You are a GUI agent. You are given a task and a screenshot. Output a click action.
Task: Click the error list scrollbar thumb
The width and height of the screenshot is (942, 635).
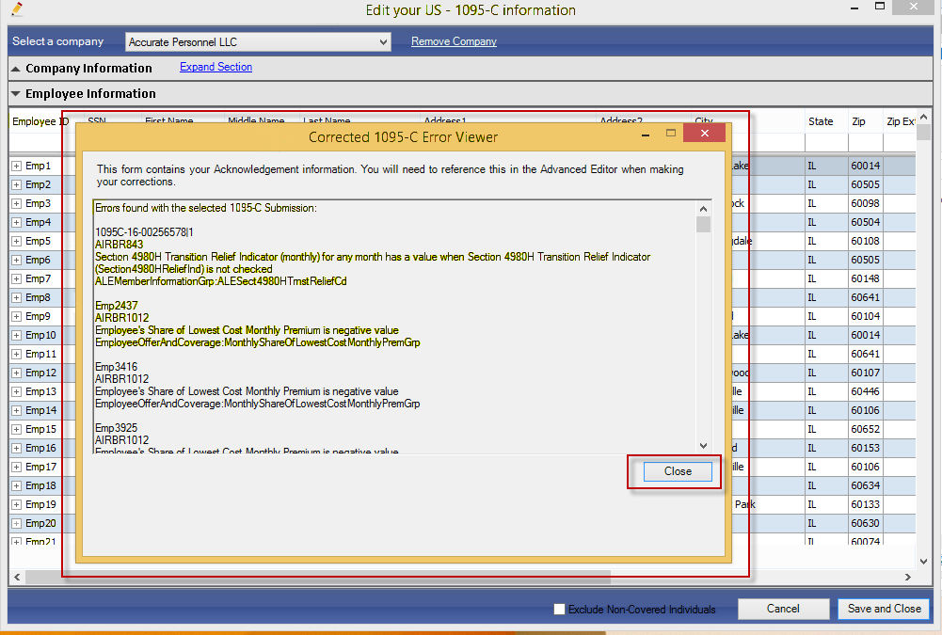(x=704, y=224)
